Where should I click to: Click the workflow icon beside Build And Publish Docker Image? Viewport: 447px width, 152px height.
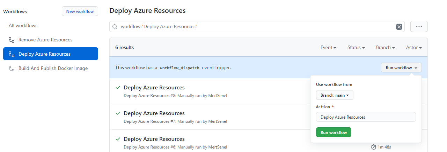click(12, 69)
